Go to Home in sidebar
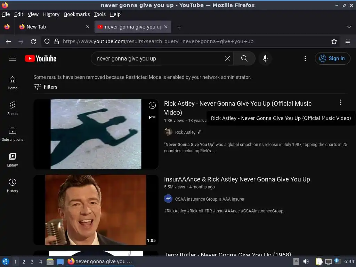356x267 pixels. (x=13, y=83)
